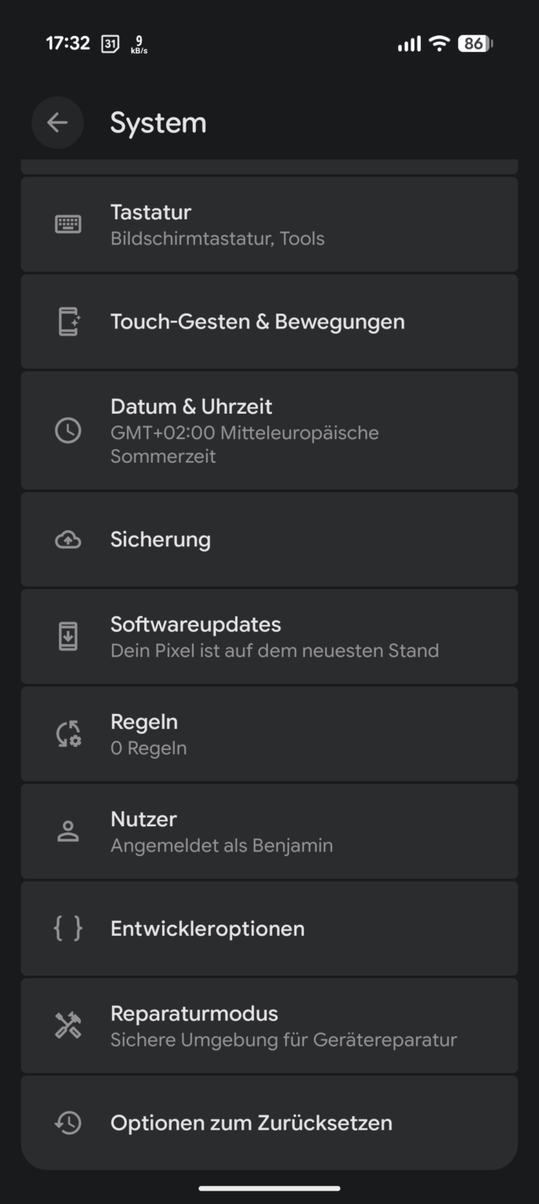Image resolution: width=539 pixels, height=1204 pixels.
Task: Click the curly braces Entwickleroptionen icon
Action: (x=68, y=928)
